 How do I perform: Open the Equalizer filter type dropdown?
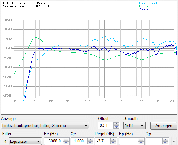[x=25, y=141]
